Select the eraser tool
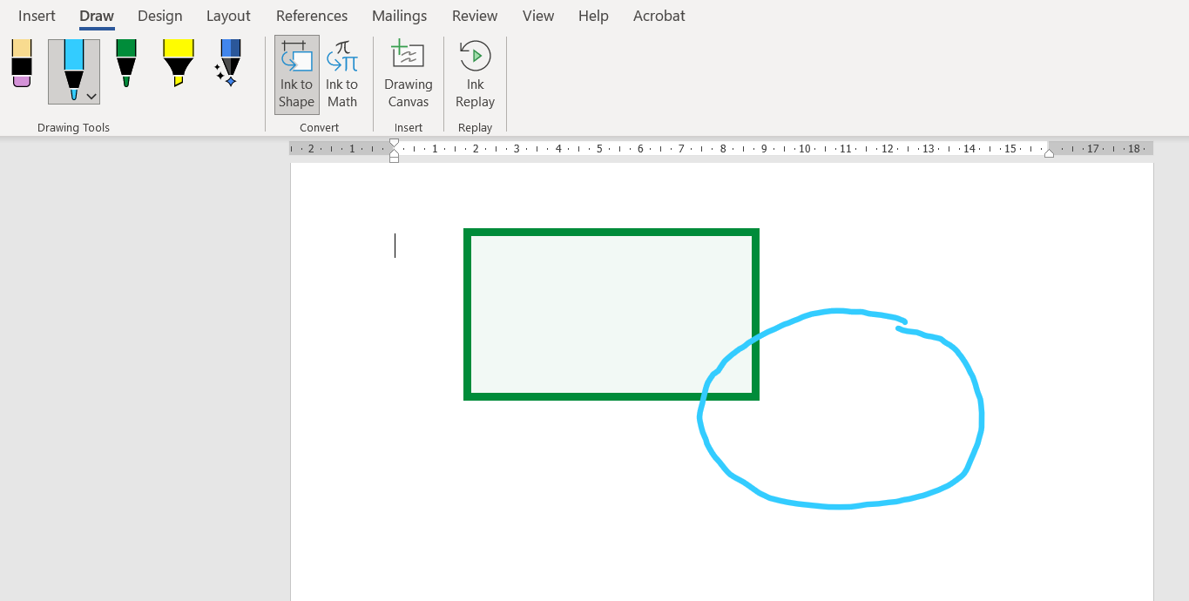Image resolution: width=1189 pixels, height=601 pixels. click(22, 63)
